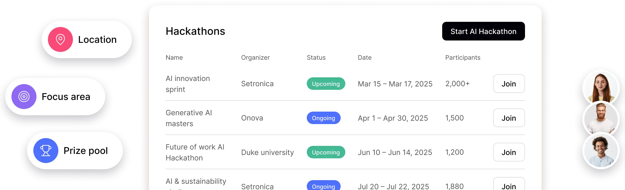Viewport: 625px width, 190px height.
Task: Select the Organizer column header
Action: click(x=255, y=57)
